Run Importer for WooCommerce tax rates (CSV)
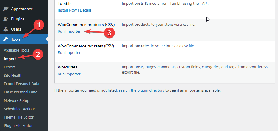 (x=69, y=52)
